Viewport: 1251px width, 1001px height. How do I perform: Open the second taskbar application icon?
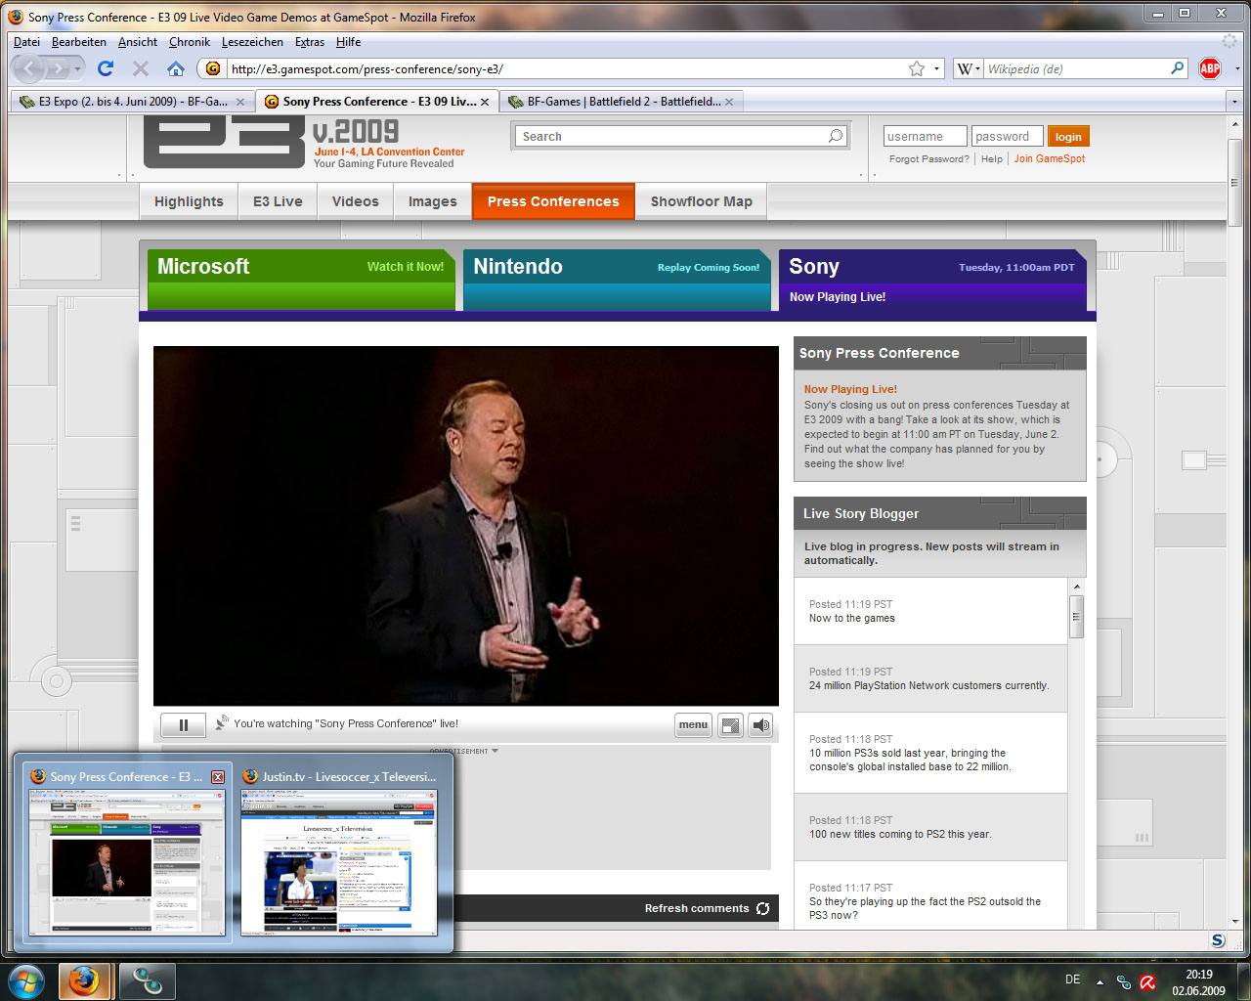click(148, 980)
